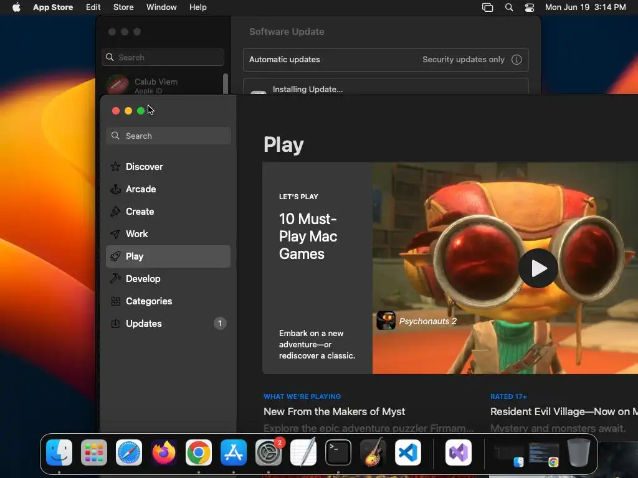Switch to the Work section
The width and height of the screenshot is (638, 478).
point(168,234)
